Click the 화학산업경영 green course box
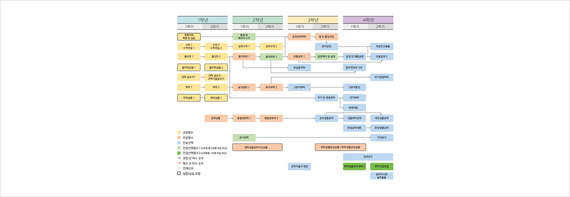This screenshot has height=197, width=570. 381,167
